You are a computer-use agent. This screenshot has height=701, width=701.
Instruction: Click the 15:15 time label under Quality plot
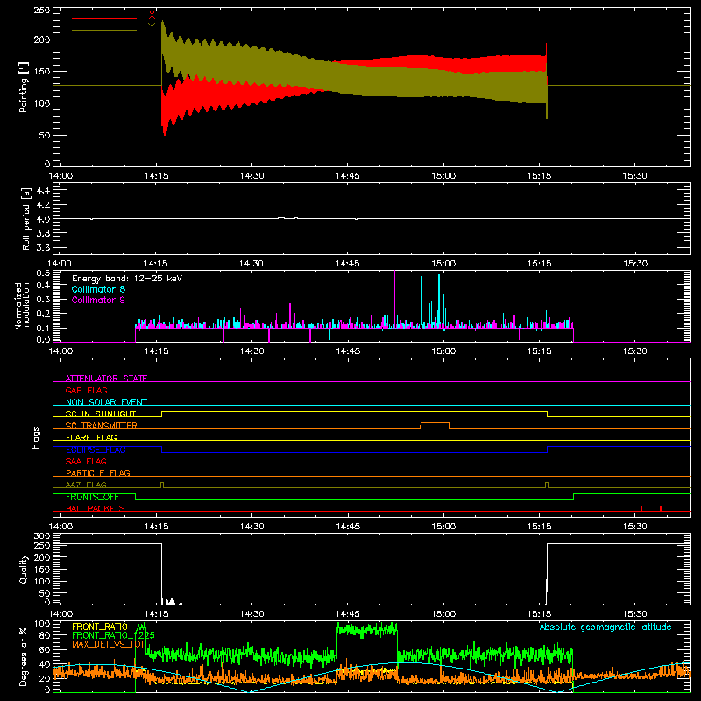539,614
